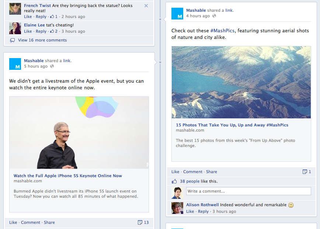The height and width of the screenshot is (229, 320).
Task: Click thumbs-up count on Elaine Lee's comment
Action: pyautogui.click(x=54, y=31)
